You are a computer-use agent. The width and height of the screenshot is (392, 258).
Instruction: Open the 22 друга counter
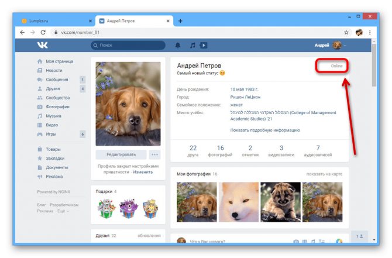point(192,151)
